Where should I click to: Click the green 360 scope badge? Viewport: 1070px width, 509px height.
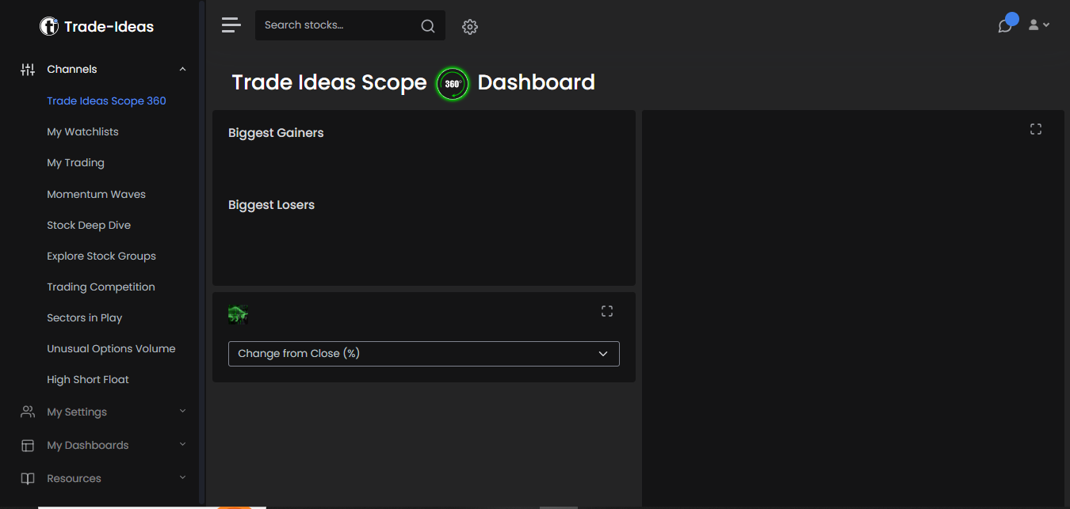(453, 83)
